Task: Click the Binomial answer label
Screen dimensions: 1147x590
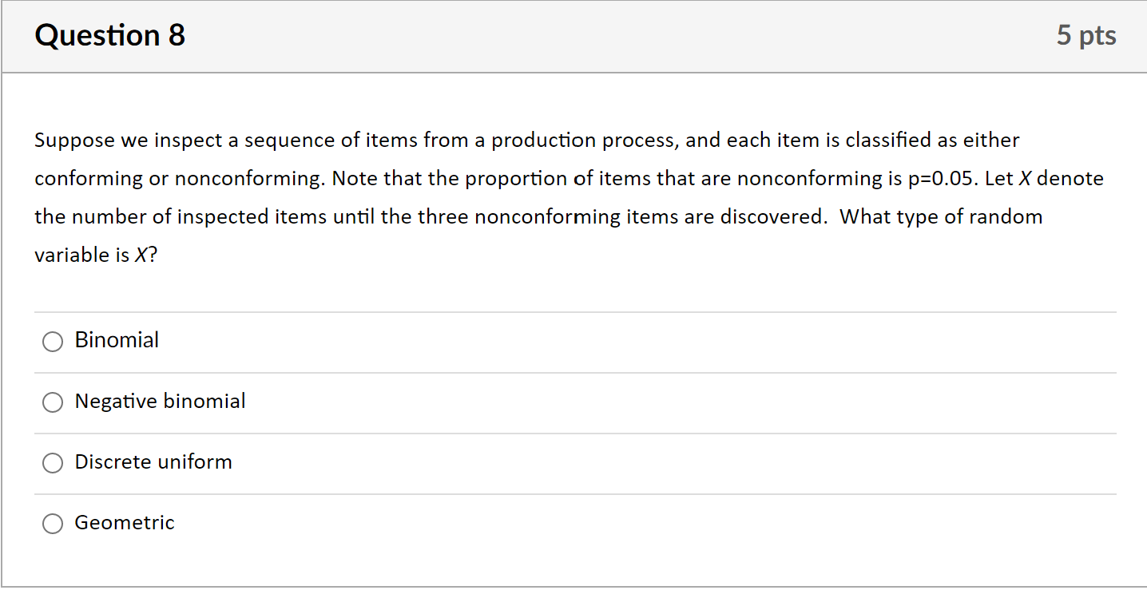Action: coord(117,339)
